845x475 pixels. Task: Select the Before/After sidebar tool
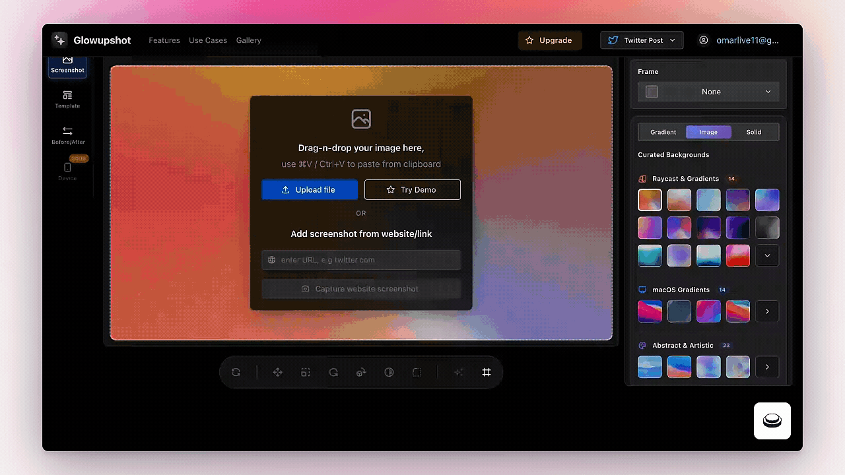pyautogui.click(x=67, y=135)
